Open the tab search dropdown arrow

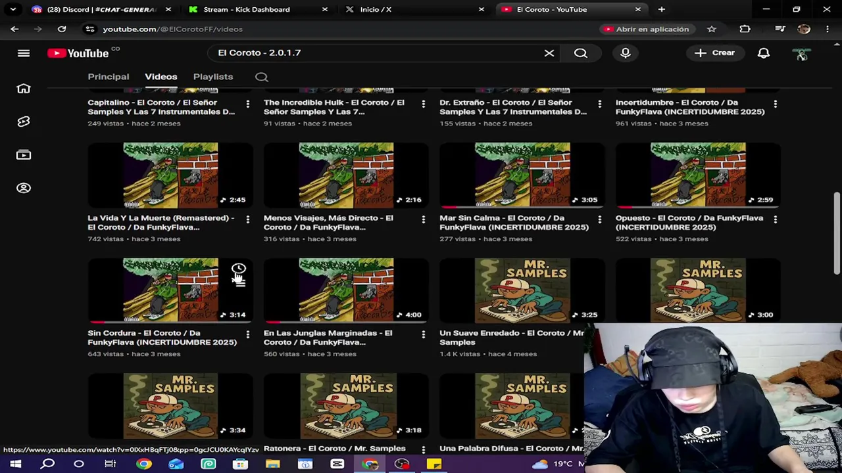point(12,9)
